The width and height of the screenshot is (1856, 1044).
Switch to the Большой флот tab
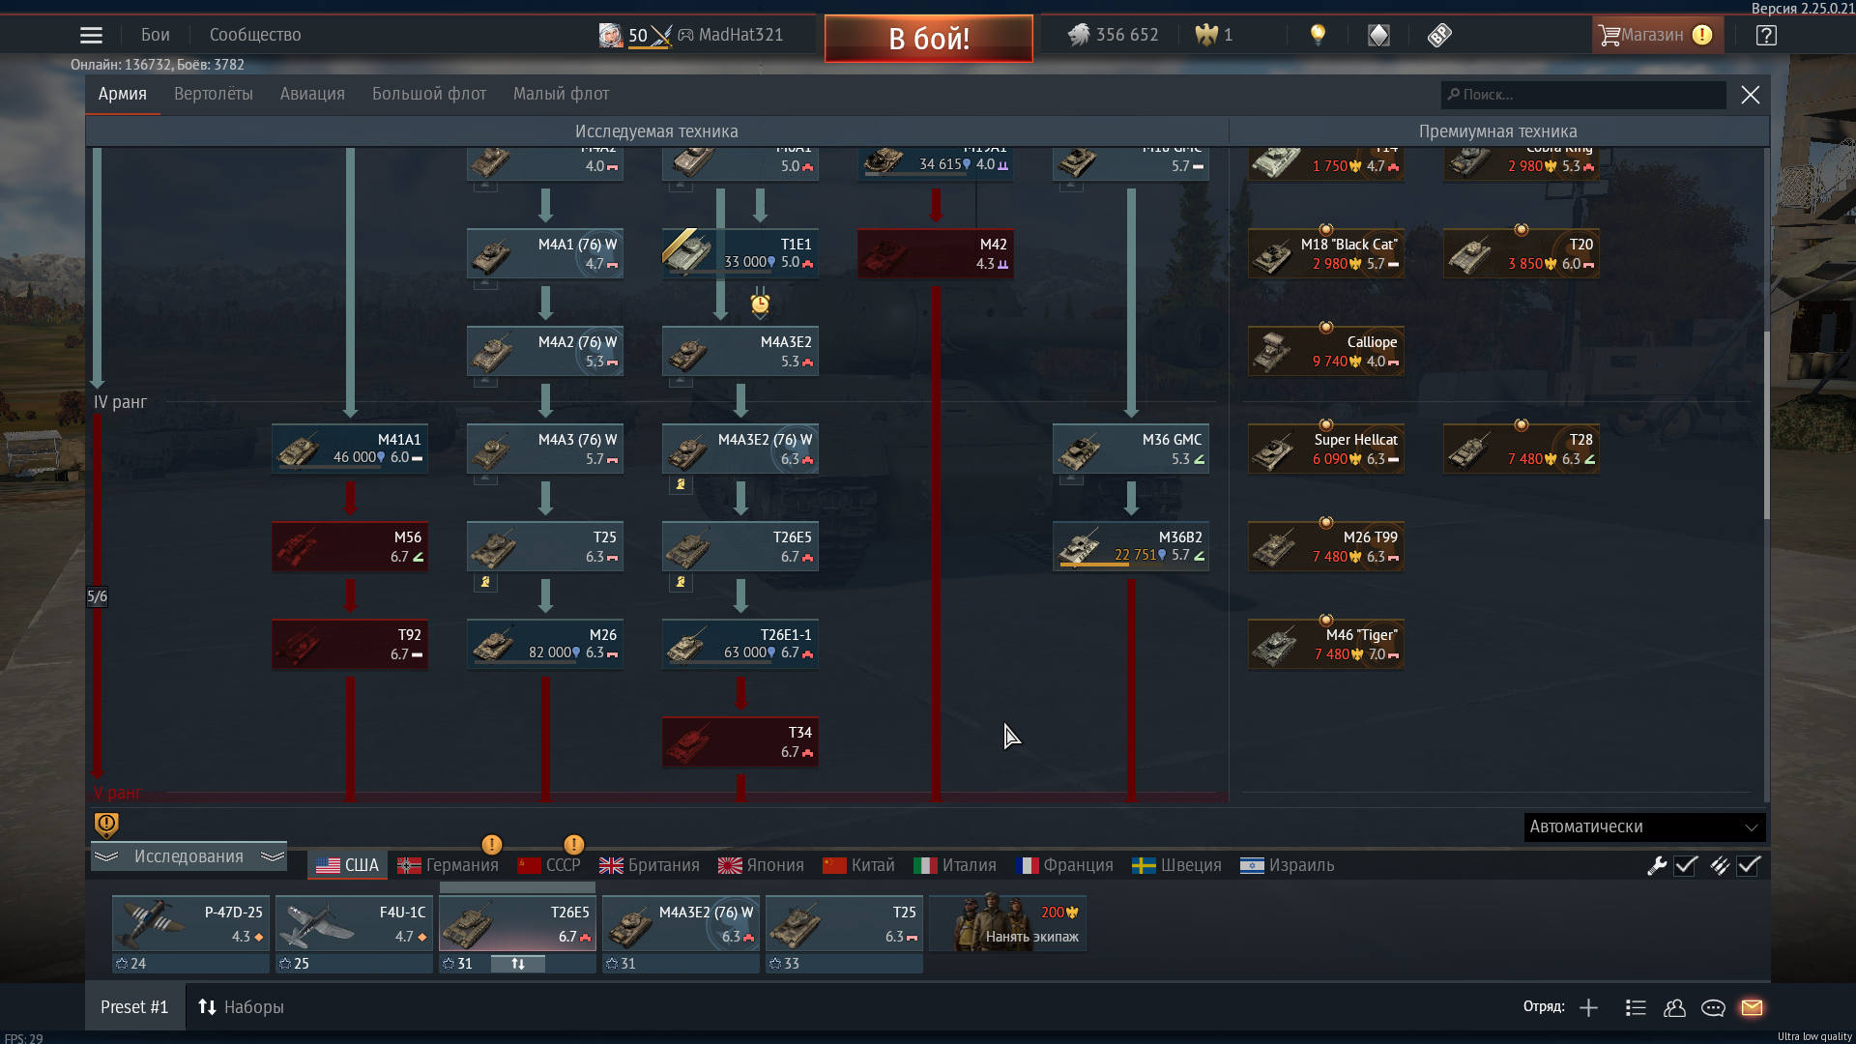coord(429,94)
